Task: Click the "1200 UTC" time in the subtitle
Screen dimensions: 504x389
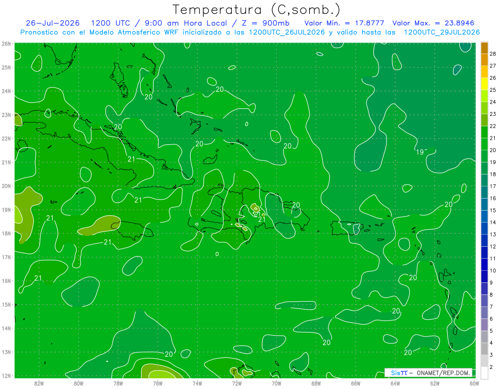Action: click(112, 23)
